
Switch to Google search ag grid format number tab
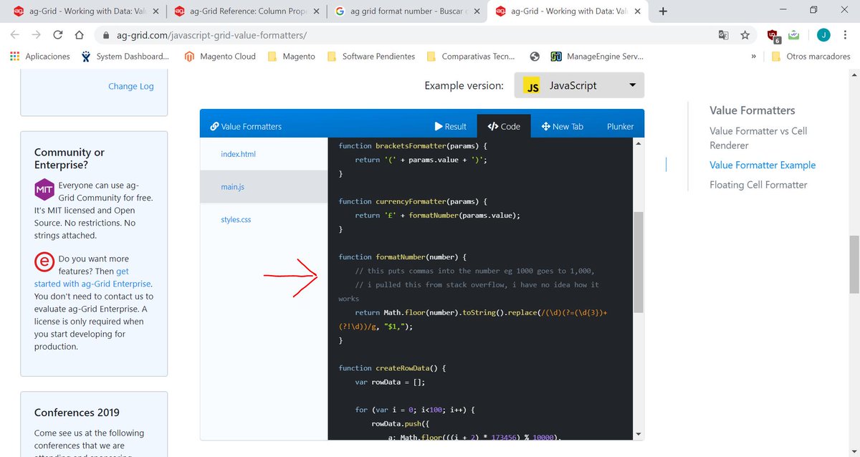pyautogui.click(x=406, y=11)
